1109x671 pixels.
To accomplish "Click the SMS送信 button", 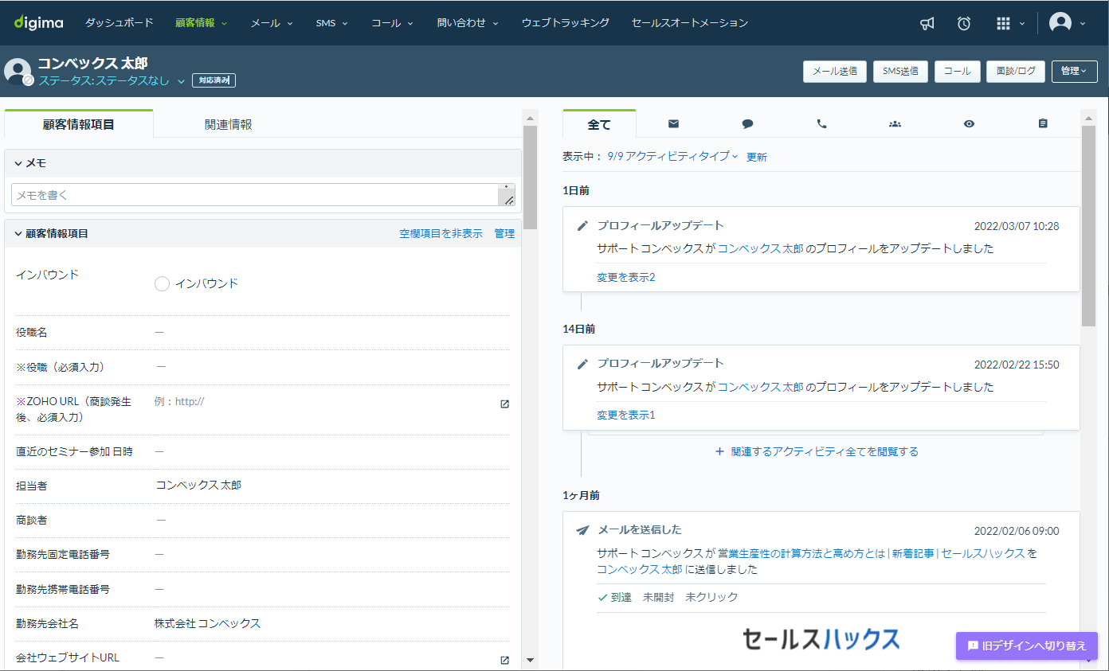I will click(900, 71).
